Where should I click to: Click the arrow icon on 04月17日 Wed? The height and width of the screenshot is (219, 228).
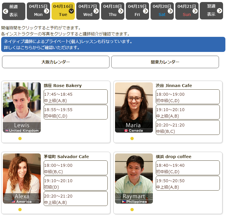click(96, 11)
